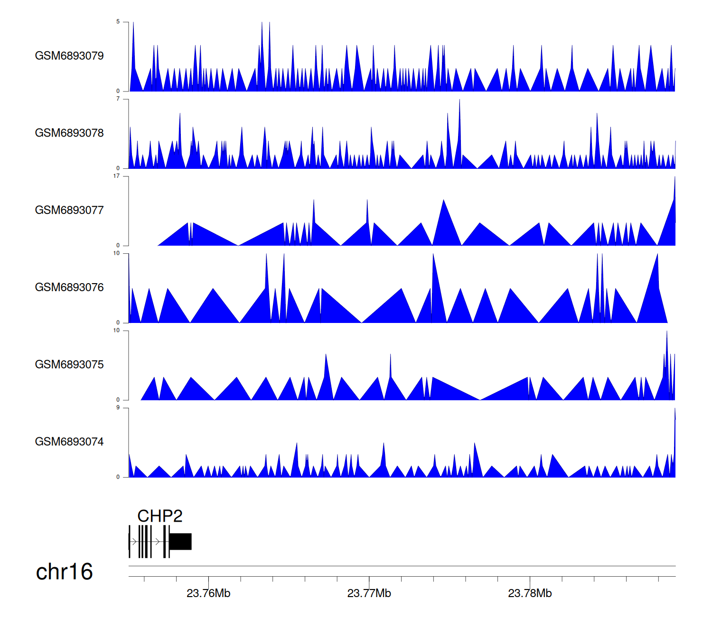This screenshot has height=626, width=712.
Task: Click the y-axis zero label of GSM6893075 track
Action: coord(118,400)
